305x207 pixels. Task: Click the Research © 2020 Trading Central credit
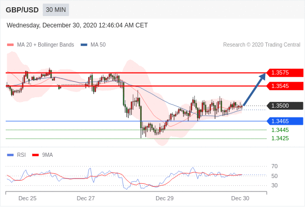[x=262, y=45]
